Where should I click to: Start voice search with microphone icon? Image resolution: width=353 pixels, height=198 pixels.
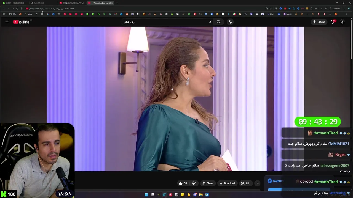(x=230, y=22)
